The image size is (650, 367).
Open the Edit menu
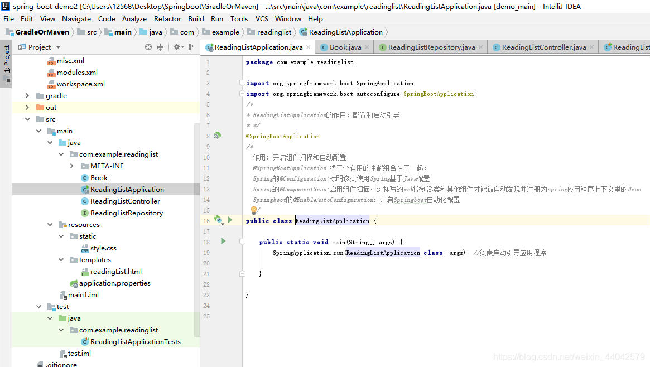point(27,18)
